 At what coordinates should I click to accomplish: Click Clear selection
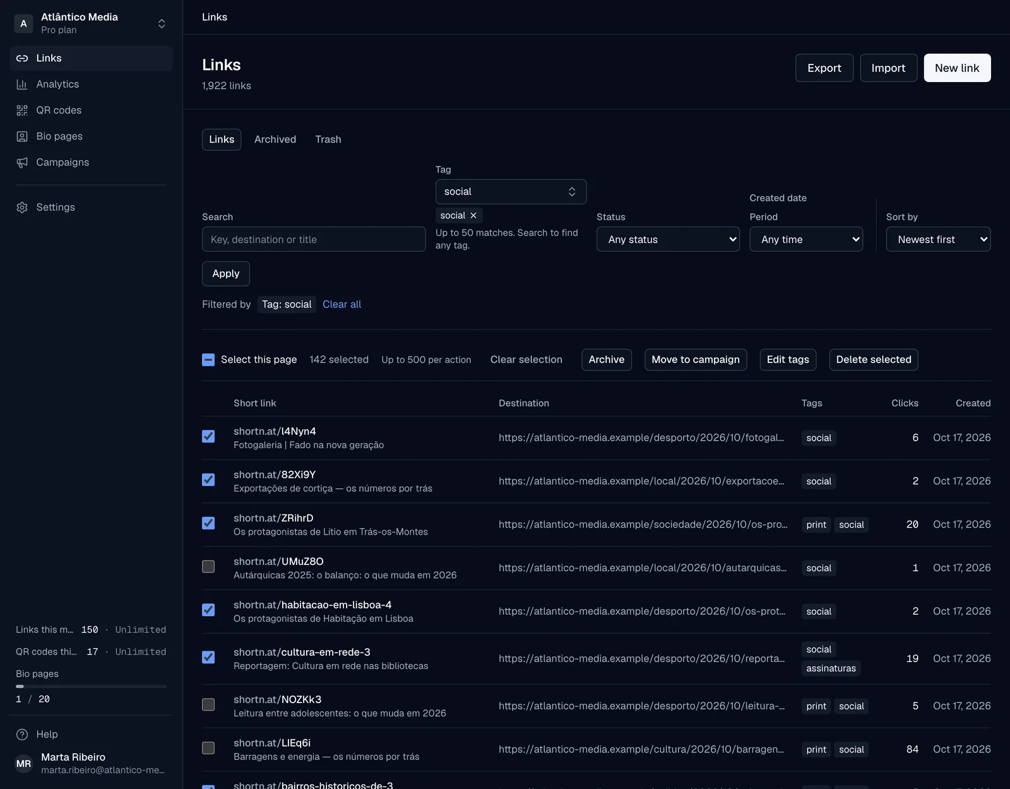tap(526, 360)
